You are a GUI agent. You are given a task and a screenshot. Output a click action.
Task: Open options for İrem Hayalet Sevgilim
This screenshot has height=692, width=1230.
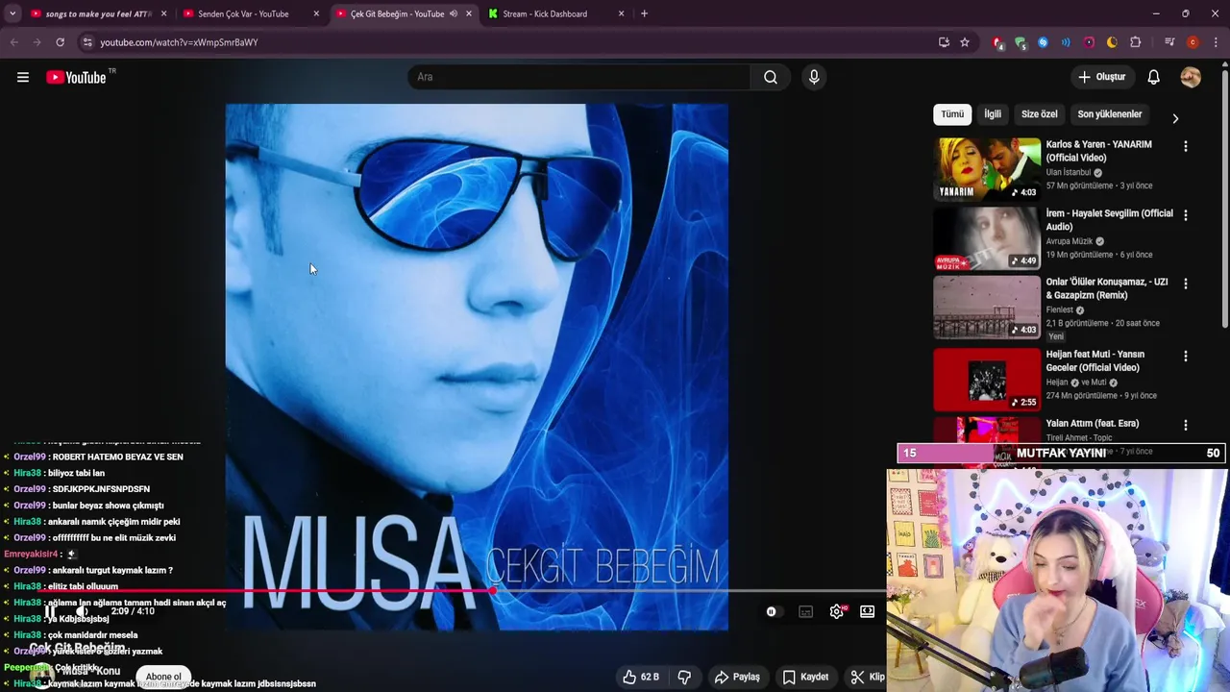[x=1185, y=215]
